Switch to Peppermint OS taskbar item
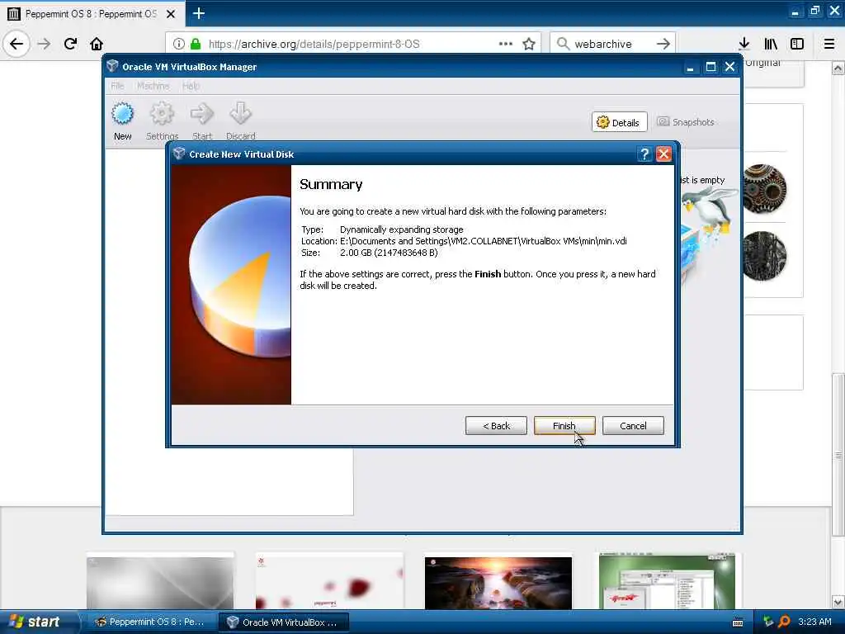This screenshot has height=634, width=845. click(x=150, y=622)
